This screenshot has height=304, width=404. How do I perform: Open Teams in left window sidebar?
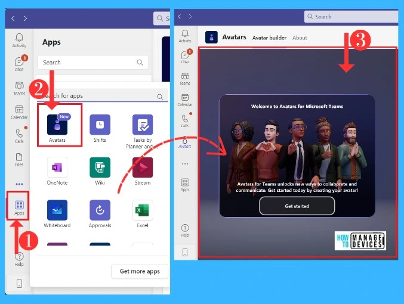coord(19,88)
